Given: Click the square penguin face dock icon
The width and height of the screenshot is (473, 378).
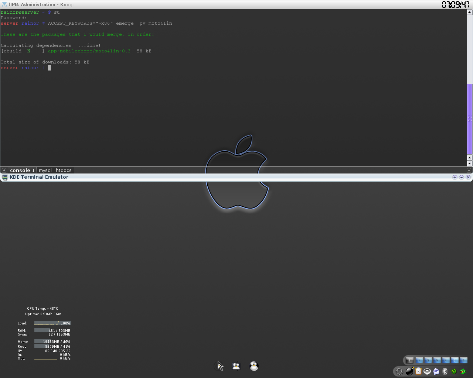Looking at the screenshot, I should coord(236,366).
